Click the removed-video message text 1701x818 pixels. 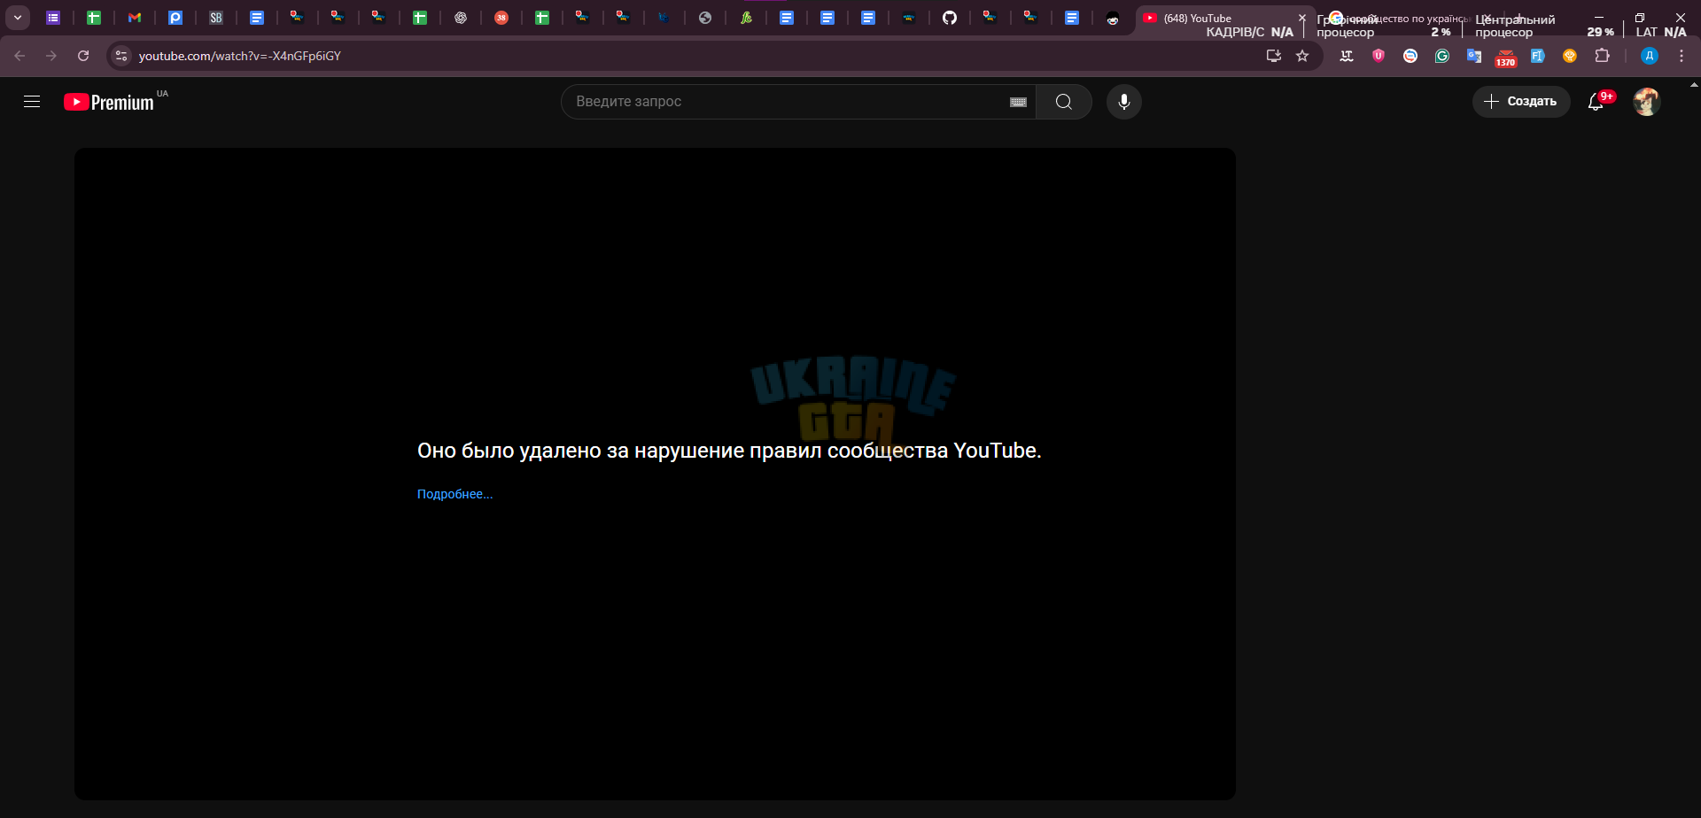[729, 451]
